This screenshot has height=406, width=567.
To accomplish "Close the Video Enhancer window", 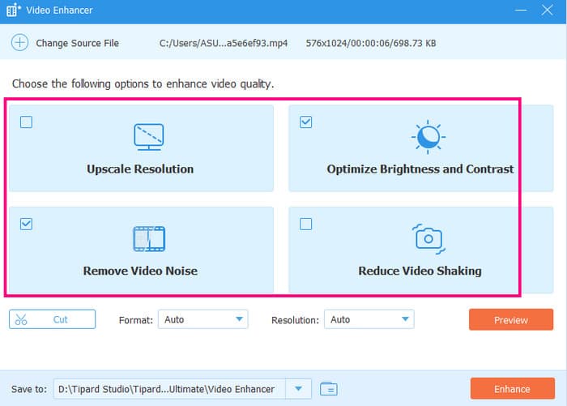I will tap(547, 10).
